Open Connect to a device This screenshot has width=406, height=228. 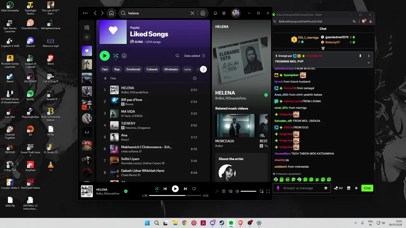tap(231, 191)
